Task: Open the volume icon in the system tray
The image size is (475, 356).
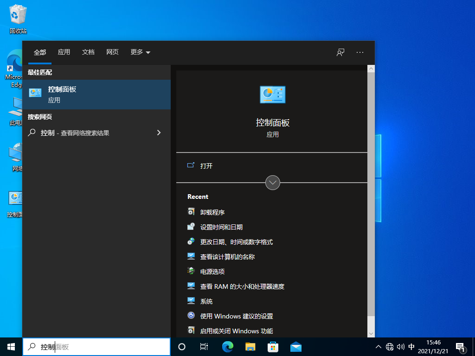Action: click(x=400, y=346)
